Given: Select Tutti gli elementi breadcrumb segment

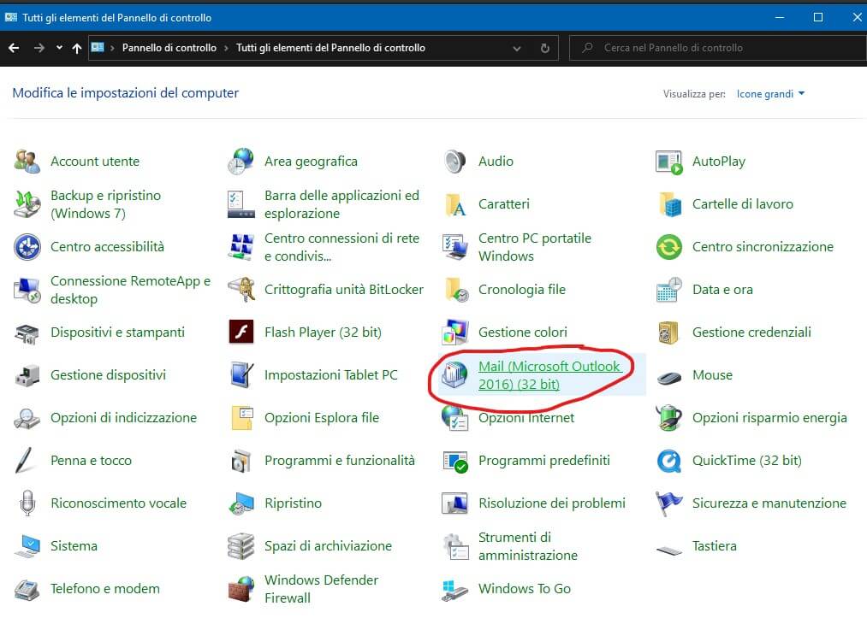Looking at the screenshot, I should [x=330, y=49].
